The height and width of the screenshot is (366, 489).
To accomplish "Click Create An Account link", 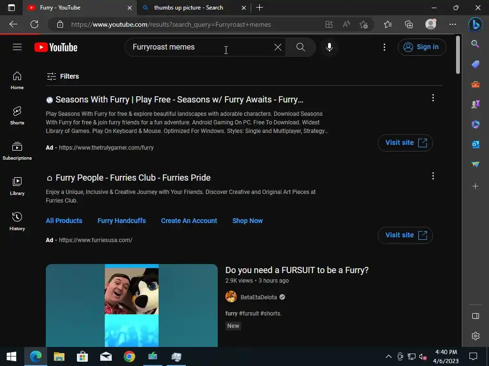I will [x=189, y=221].
